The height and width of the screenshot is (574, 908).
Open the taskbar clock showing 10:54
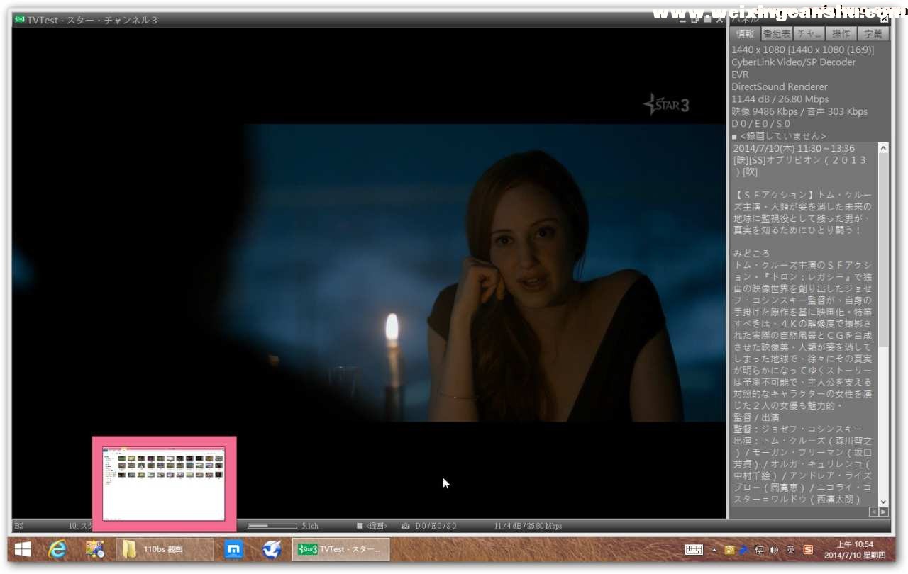pyautogui.click(x=854, y=549)
